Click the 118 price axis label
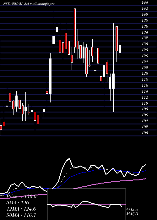This screenshot has height=220, width=157. pyautogui.click(x=145, y=80)
